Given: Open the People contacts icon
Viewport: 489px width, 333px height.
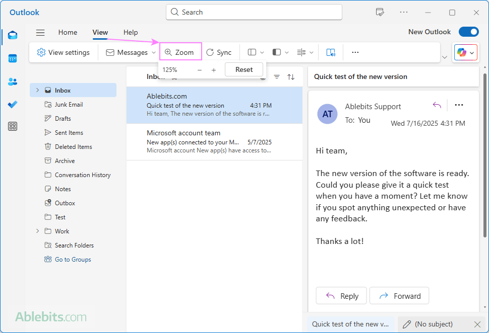Looking at the screenshot, I should pos(13,81).
